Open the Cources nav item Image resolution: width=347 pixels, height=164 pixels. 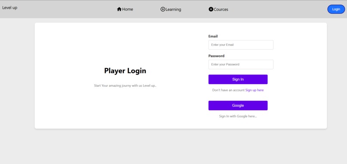218,9
